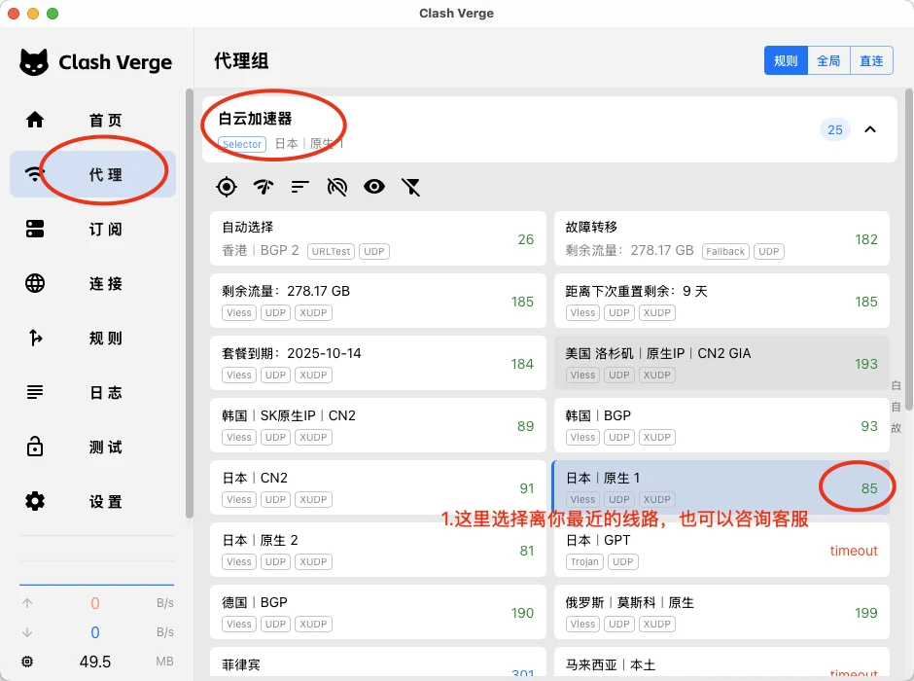Click the 25 proxy count badge
The image size is (914, 681).
[x=834, y=129]
